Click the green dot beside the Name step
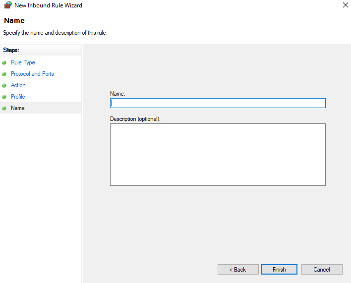 click(4, 109)
